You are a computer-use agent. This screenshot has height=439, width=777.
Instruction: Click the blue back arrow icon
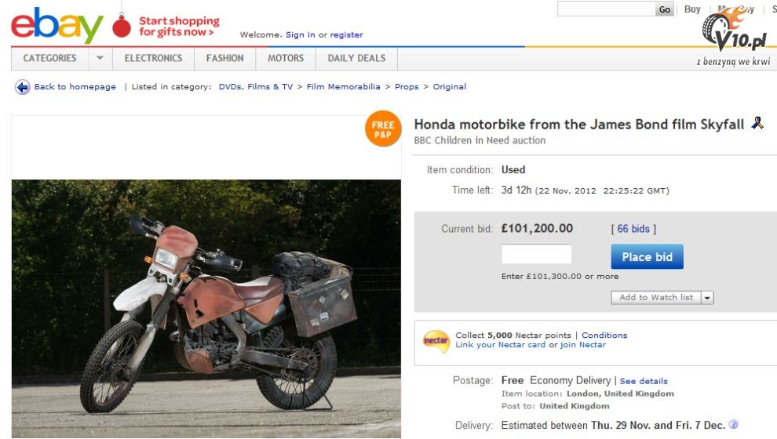22,87
